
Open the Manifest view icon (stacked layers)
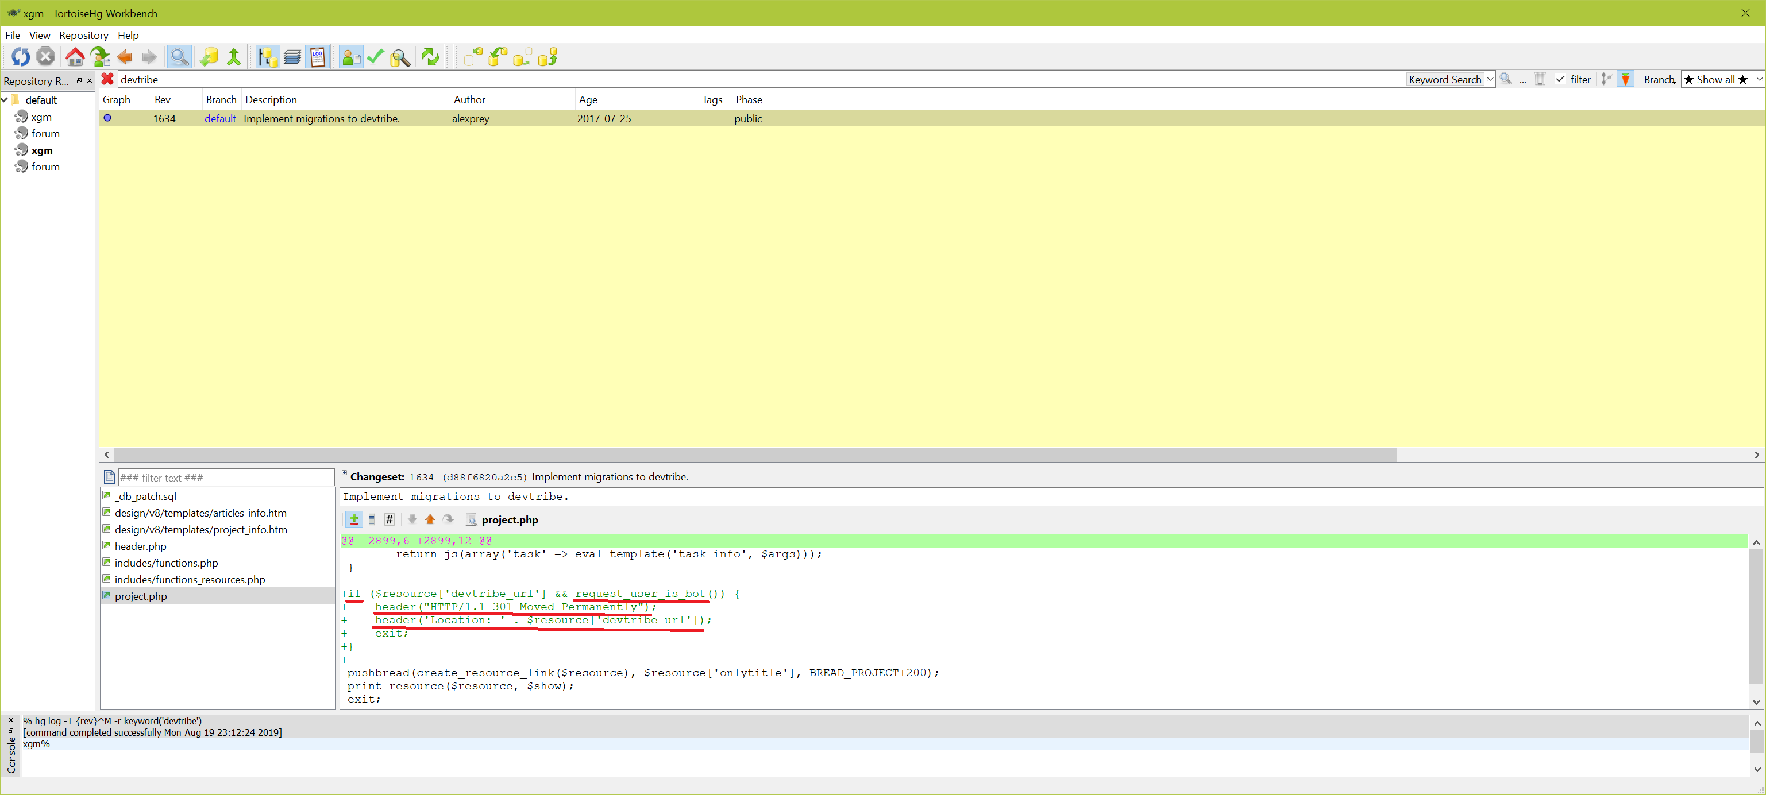click(293, 57)
